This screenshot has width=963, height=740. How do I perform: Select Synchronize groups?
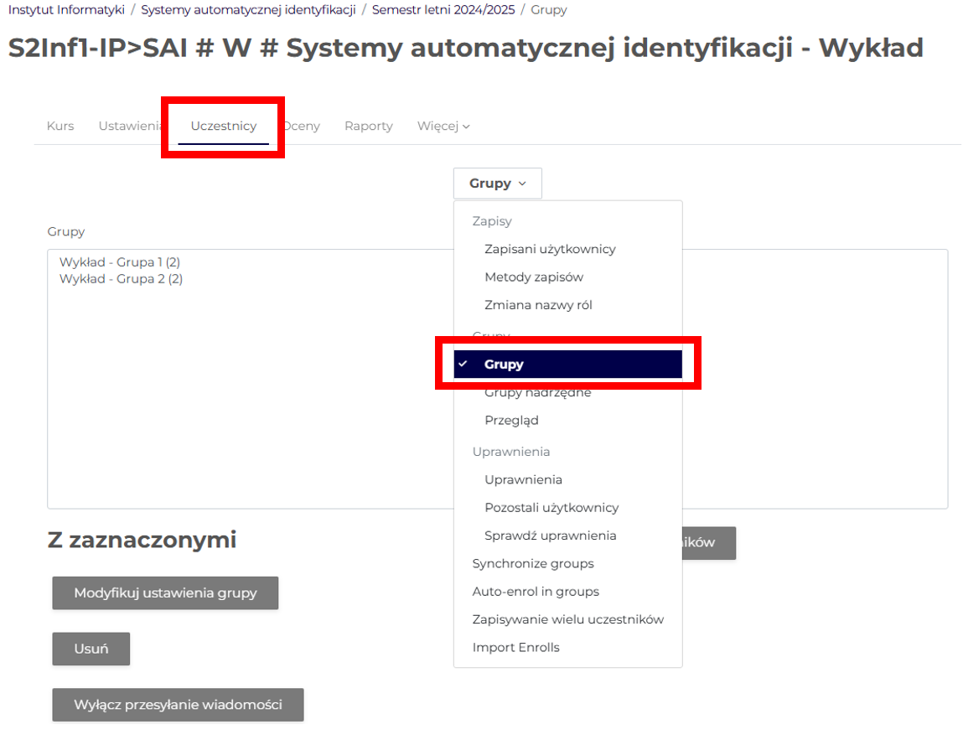[x=533, y=563]
